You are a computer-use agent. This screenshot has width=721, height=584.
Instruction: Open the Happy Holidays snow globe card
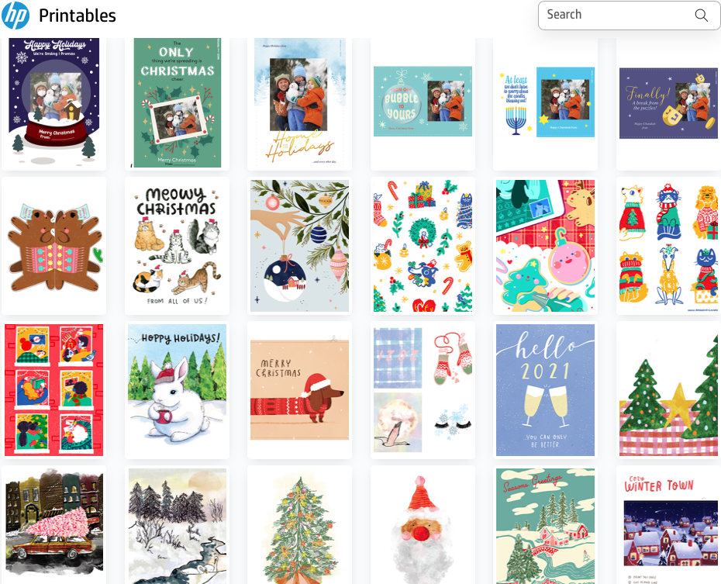[53, 102]
